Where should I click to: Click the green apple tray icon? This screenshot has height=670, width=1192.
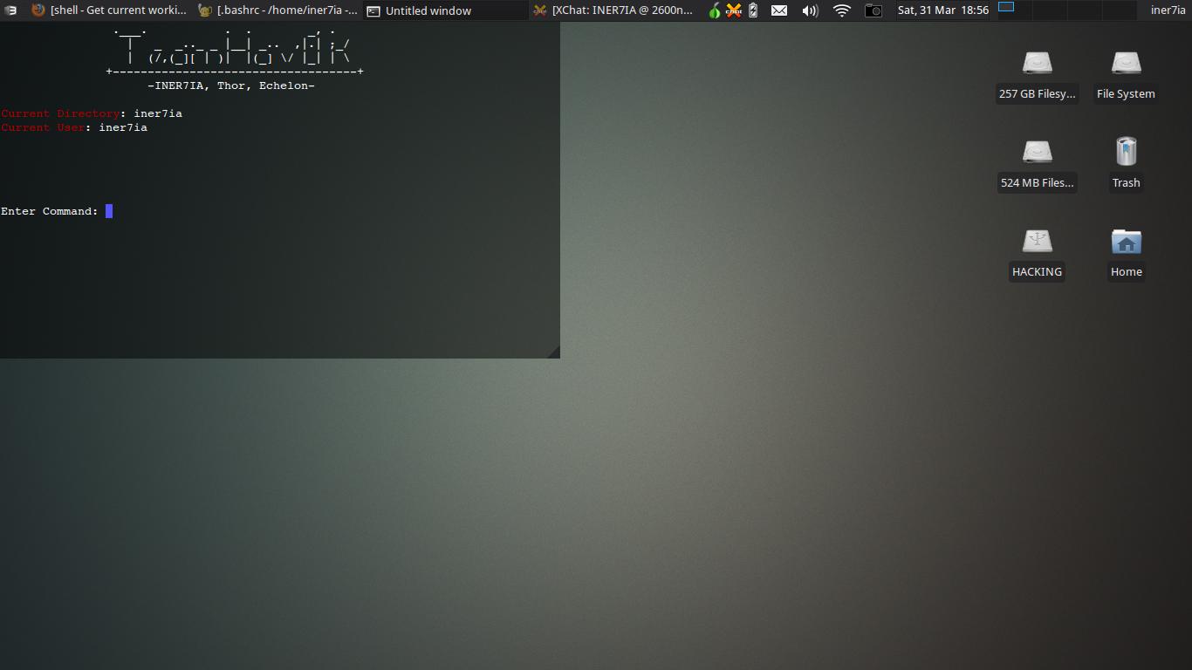point(715,10)
